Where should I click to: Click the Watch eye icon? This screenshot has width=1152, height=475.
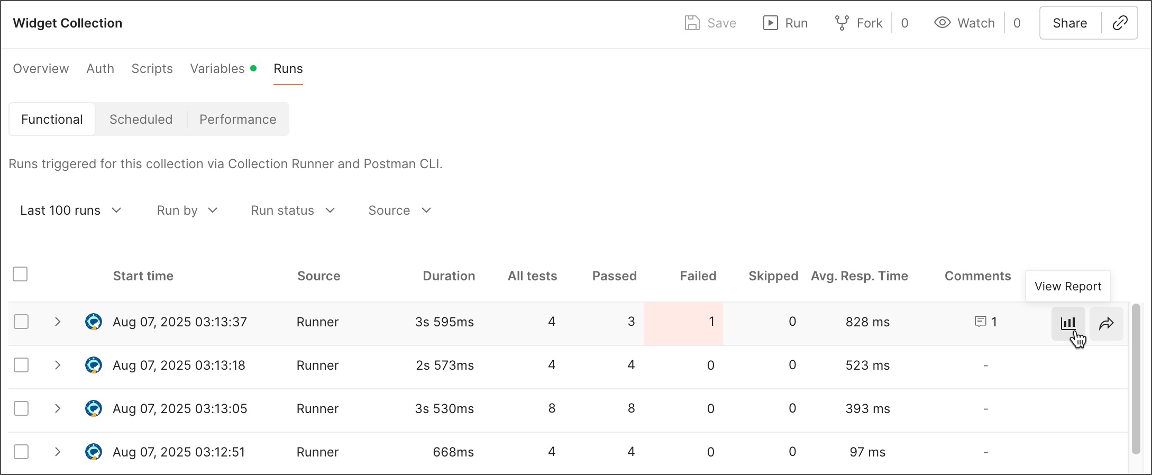tap(943, 23)
